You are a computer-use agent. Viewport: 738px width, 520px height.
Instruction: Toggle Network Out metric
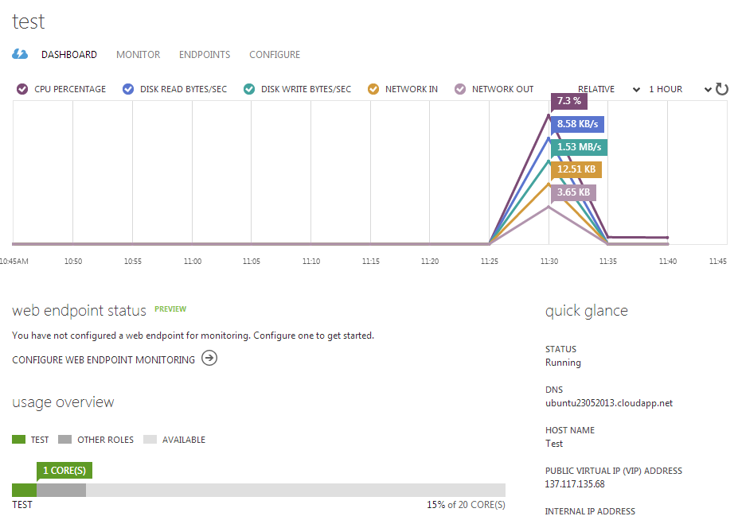(x=460, y=89)
